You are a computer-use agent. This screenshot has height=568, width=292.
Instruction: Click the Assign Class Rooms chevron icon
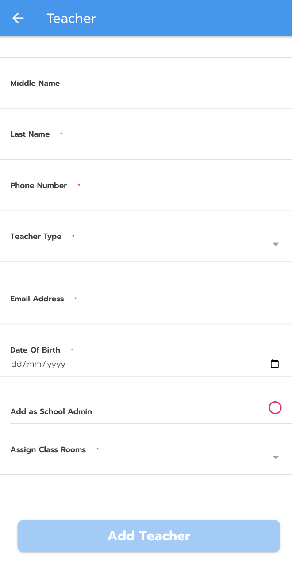point(276,457)
